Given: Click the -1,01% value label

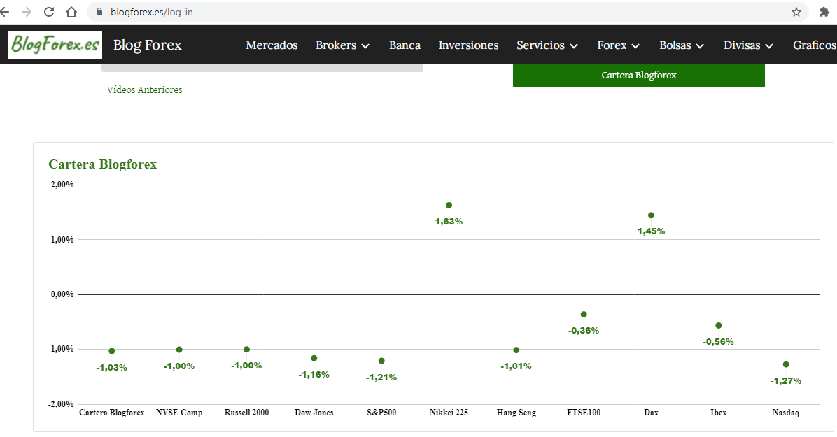Looking at the screenshot, I should click(x=516, y=366).
